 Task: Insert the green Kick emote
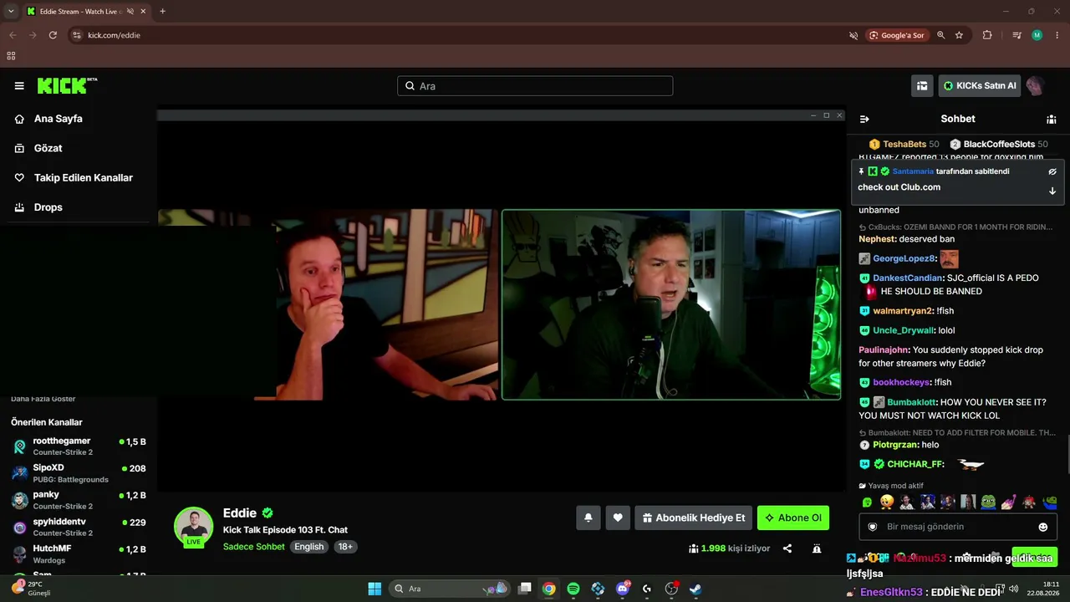tap(867, 503)
